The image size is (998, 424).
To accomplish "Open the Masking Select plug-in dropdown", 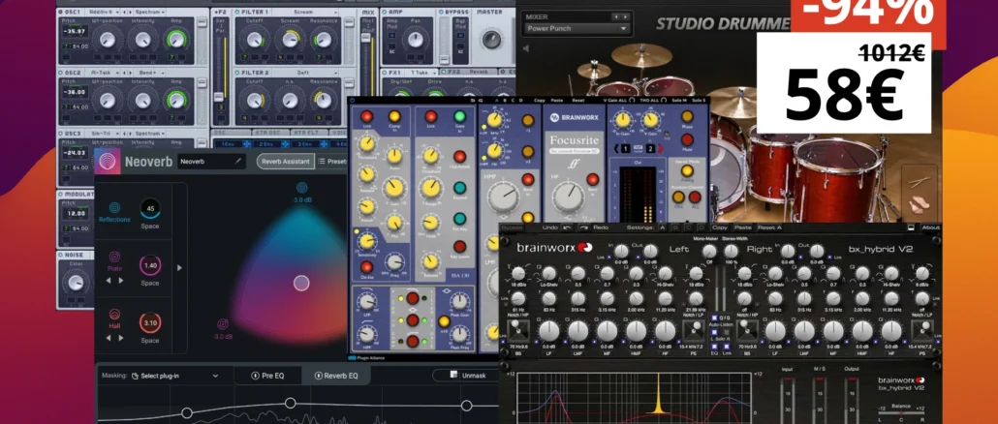I will tap(174, 376).
